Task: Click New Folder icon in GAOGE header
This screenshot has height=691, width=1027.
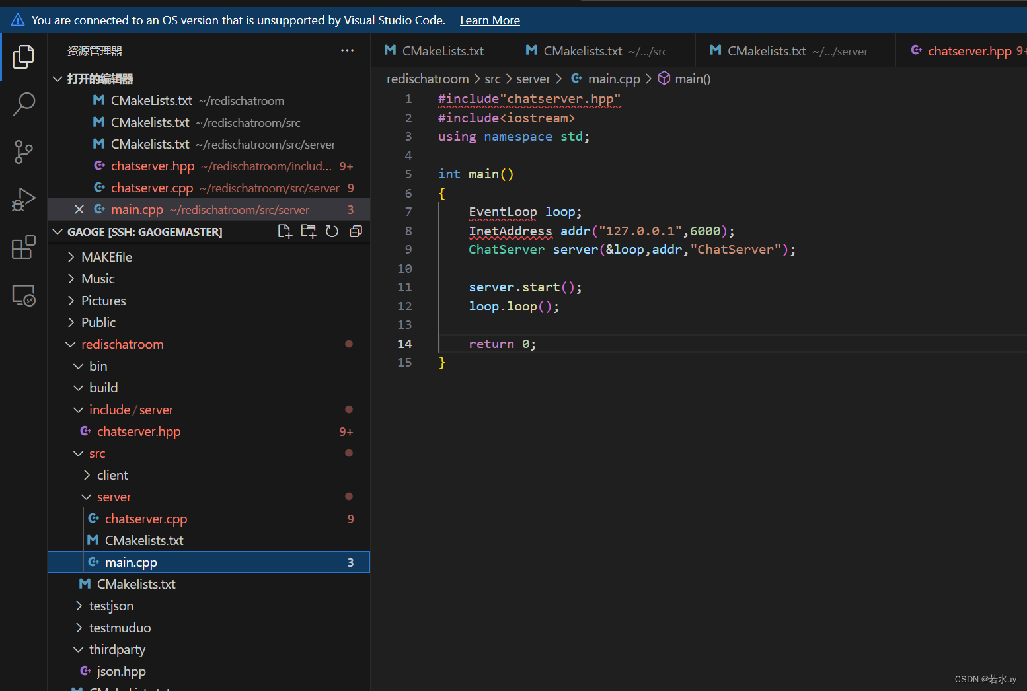Action: click(x=309, y=231)
